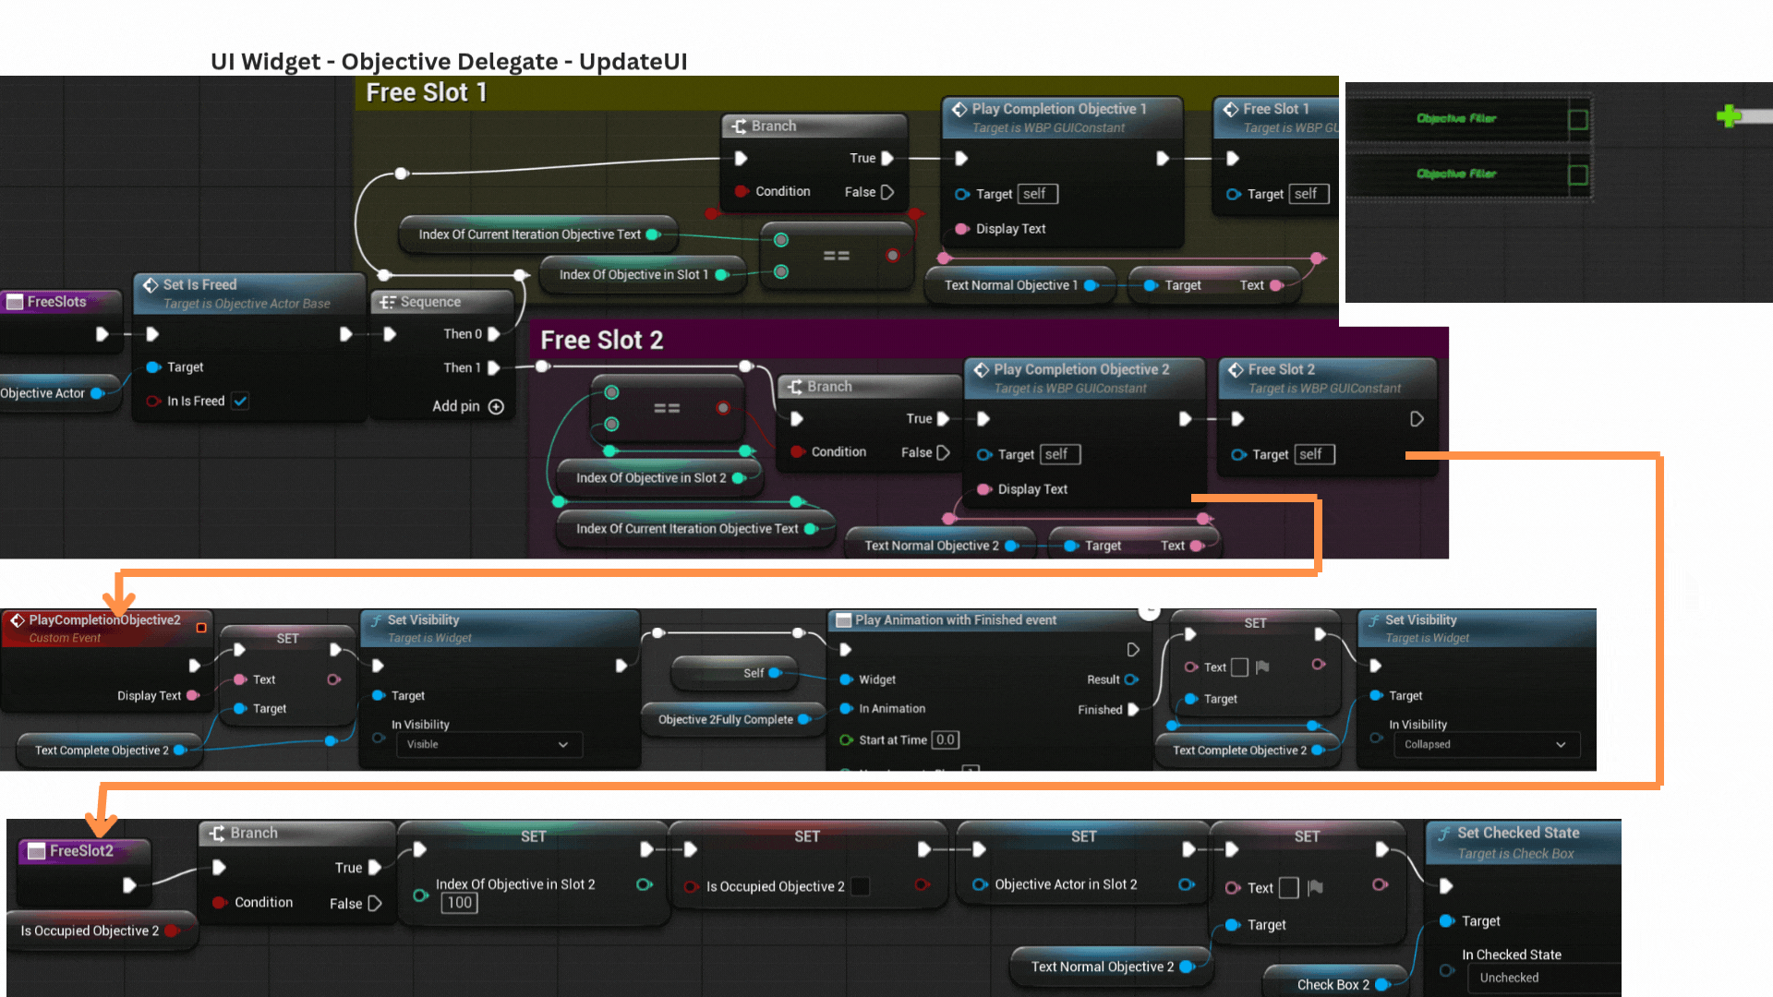Check the first Objective Filler checkbox
1773x997 pixels.
pos(1578,120)
